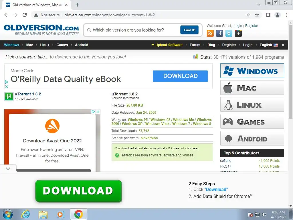Open contributor sofiane's profile
Screen dimensions: 293x220
pos(225,161)
